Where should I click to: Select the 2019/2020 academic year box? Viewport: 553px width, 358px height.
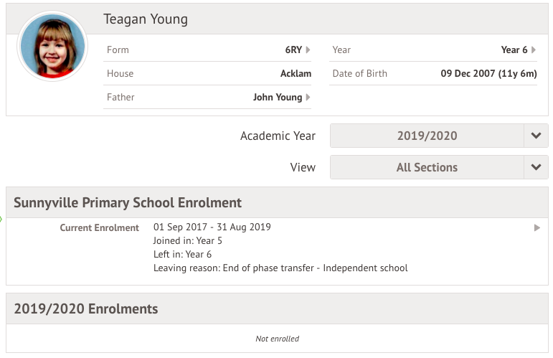427,136
